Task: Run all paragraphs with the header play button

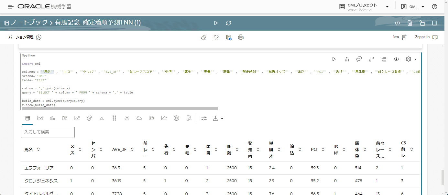Action: point(216,23)
